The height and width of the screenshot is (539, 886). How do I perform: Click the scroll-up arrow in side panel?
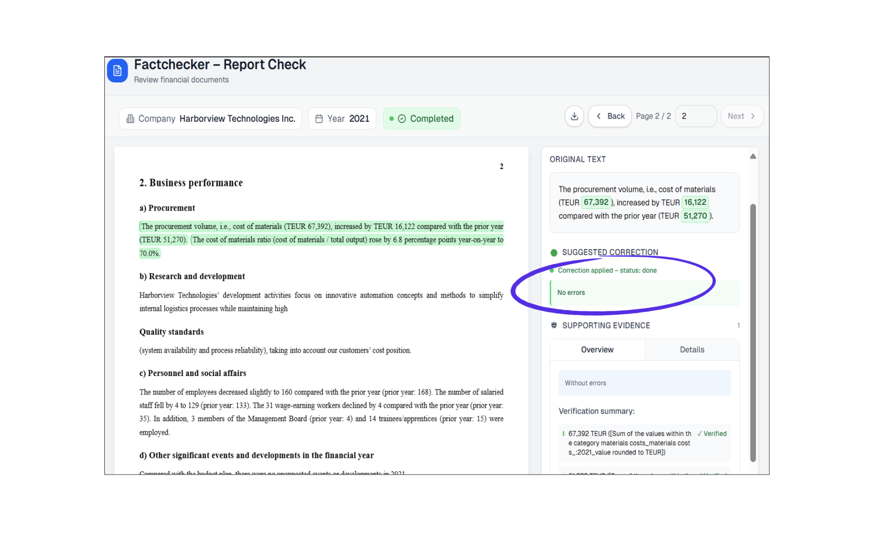pos(753,156)
